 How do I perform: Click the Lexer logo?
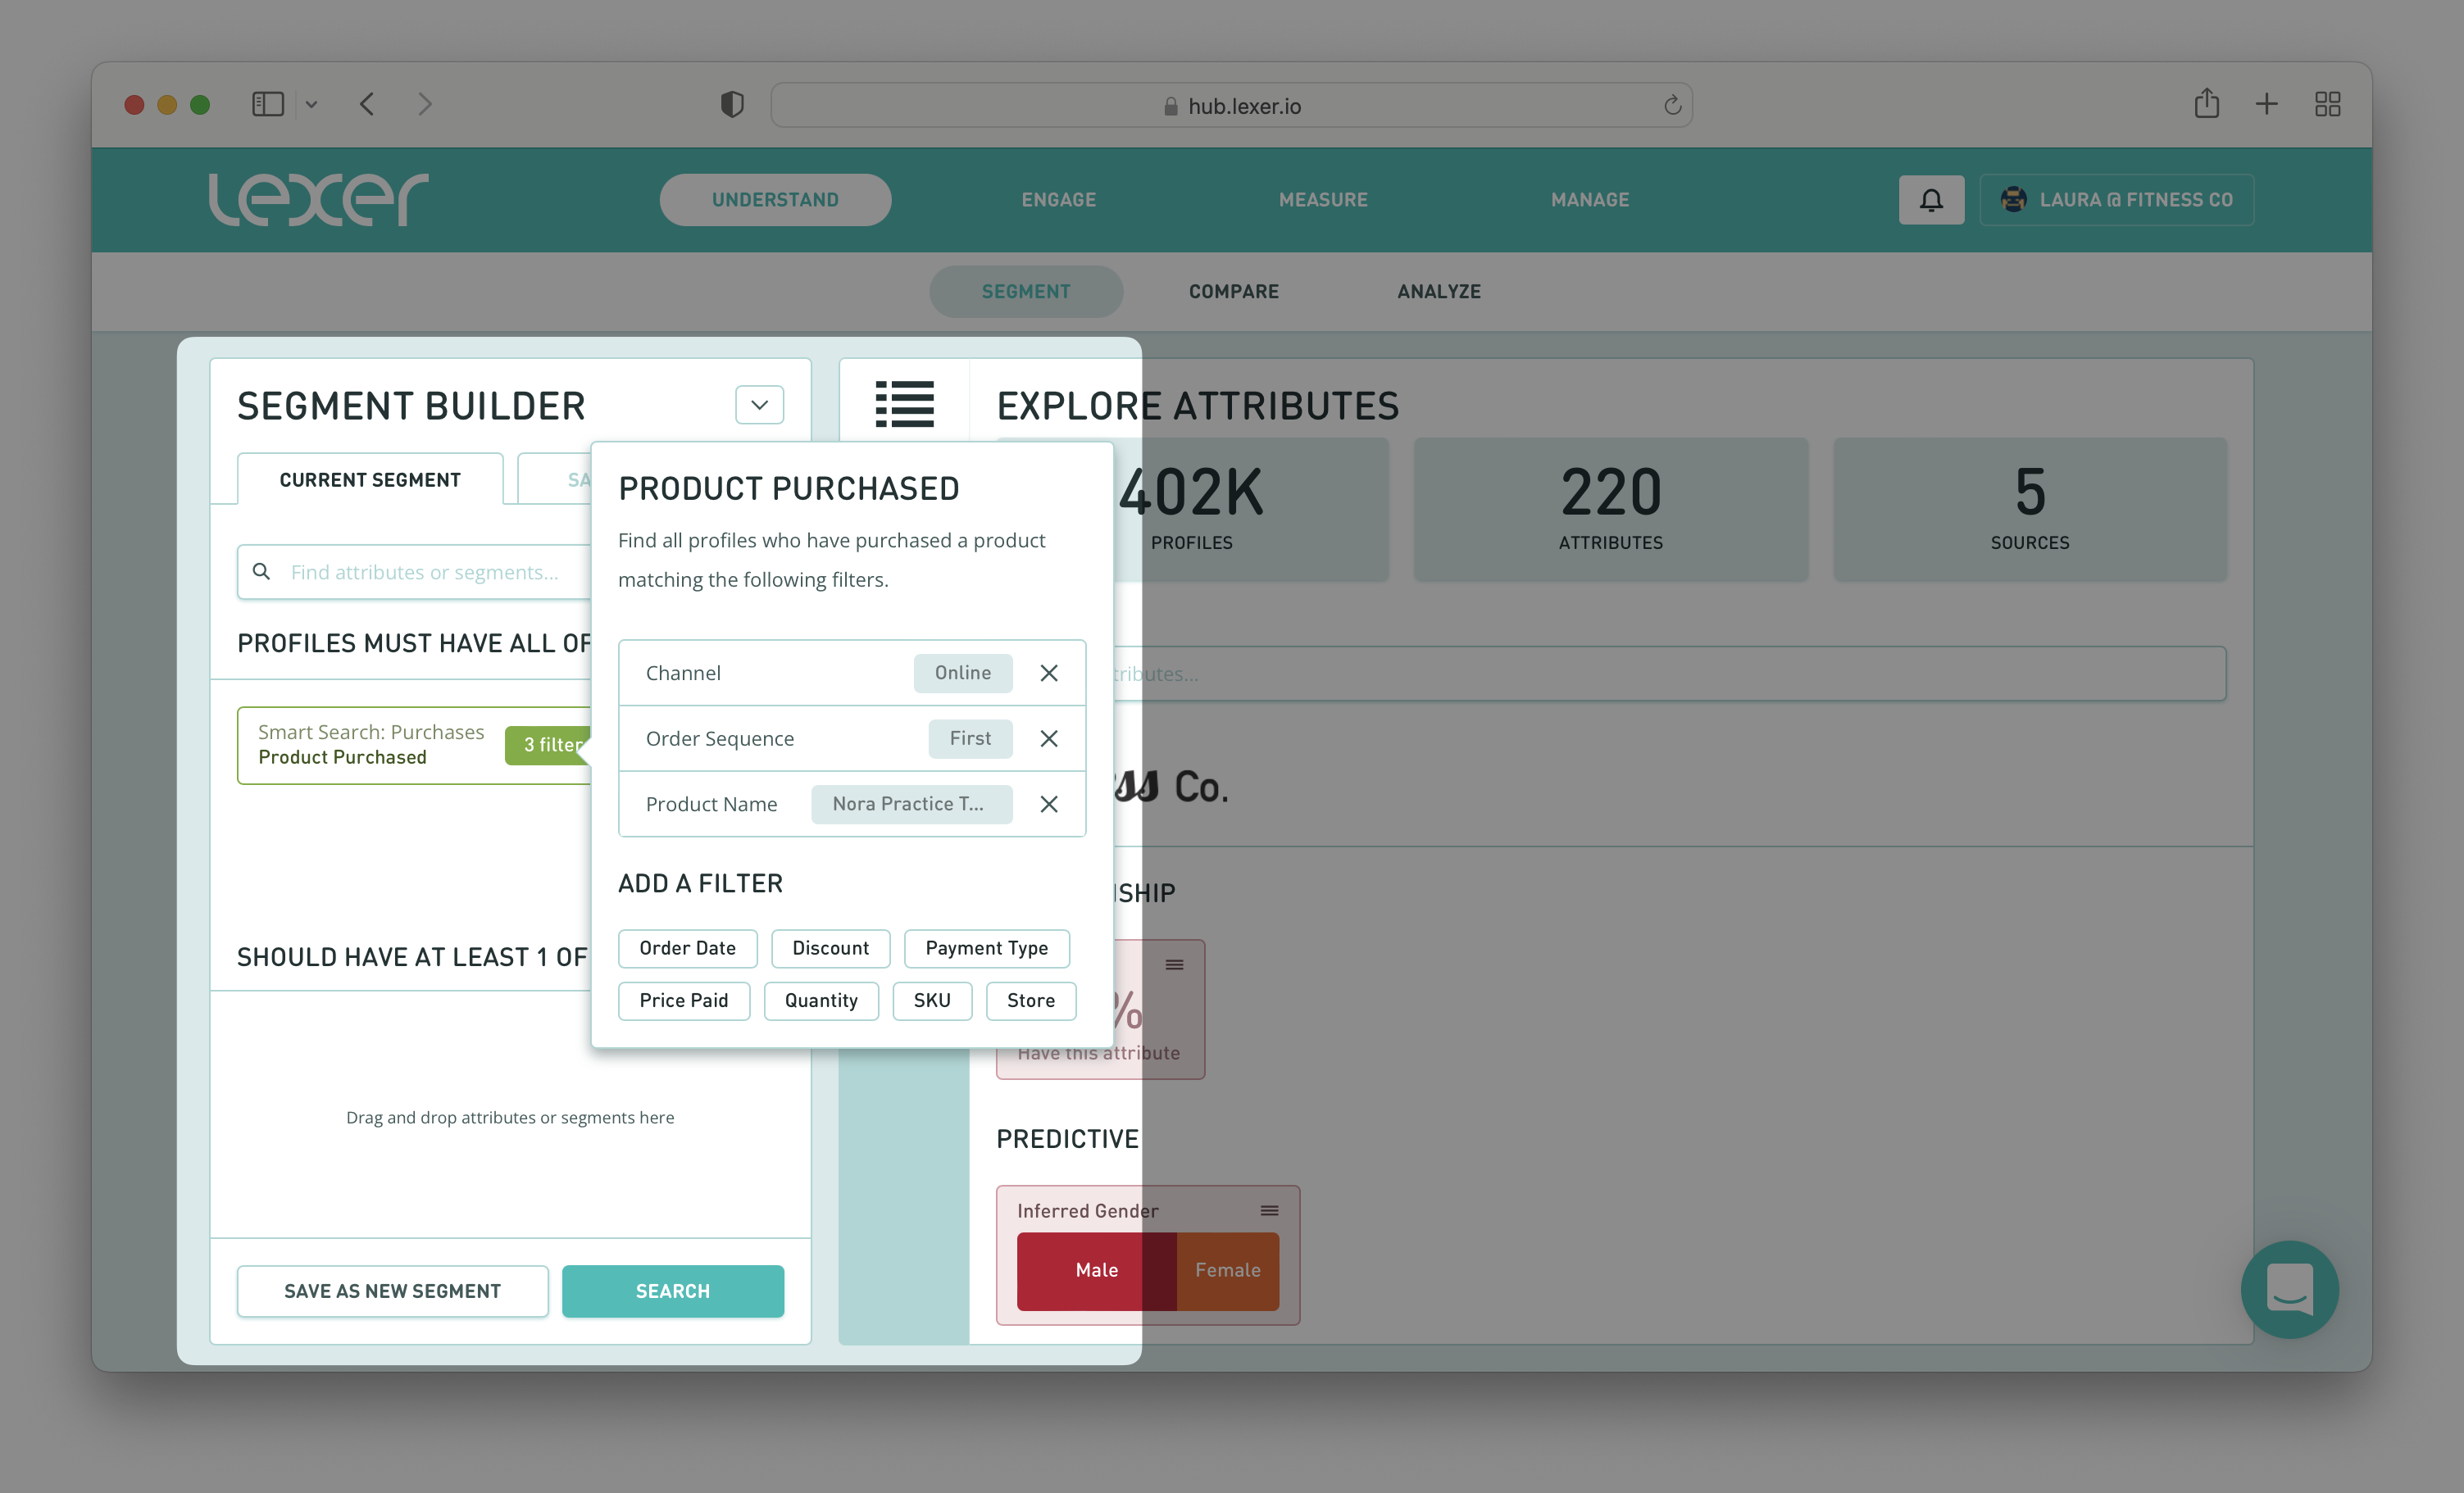coord(318,199)
